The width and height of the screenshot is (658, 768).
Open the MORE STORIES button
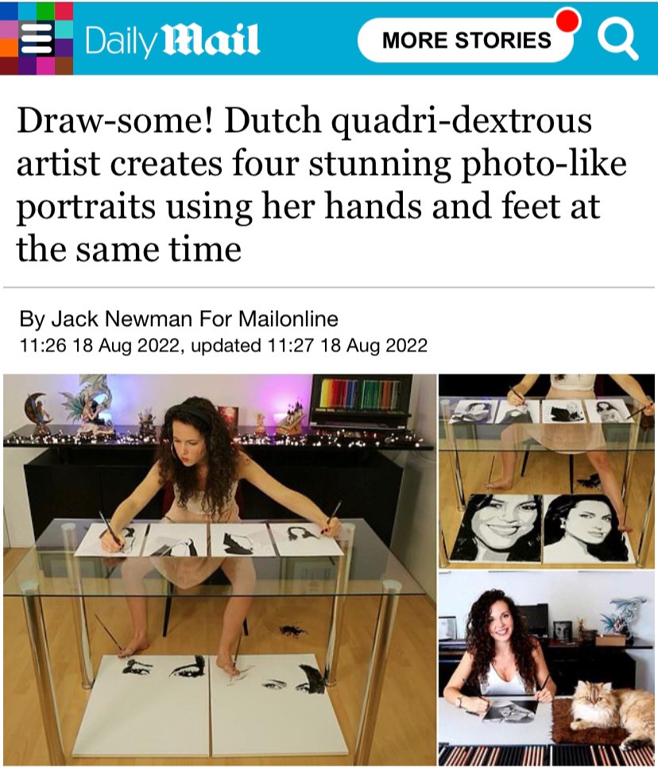(466, 41)
